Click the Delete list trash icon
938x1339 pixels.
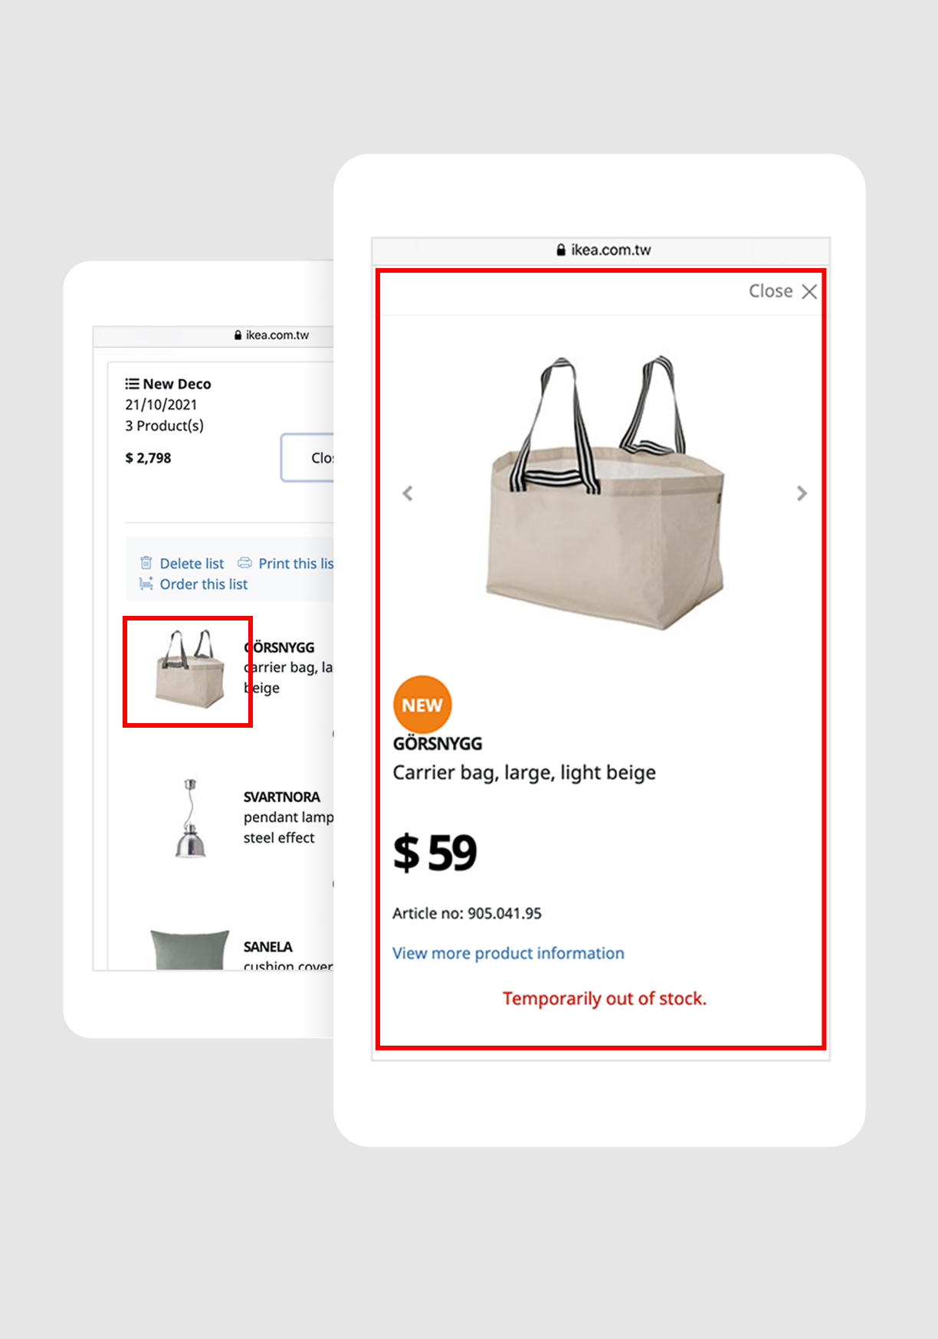[x=146, y=563]
